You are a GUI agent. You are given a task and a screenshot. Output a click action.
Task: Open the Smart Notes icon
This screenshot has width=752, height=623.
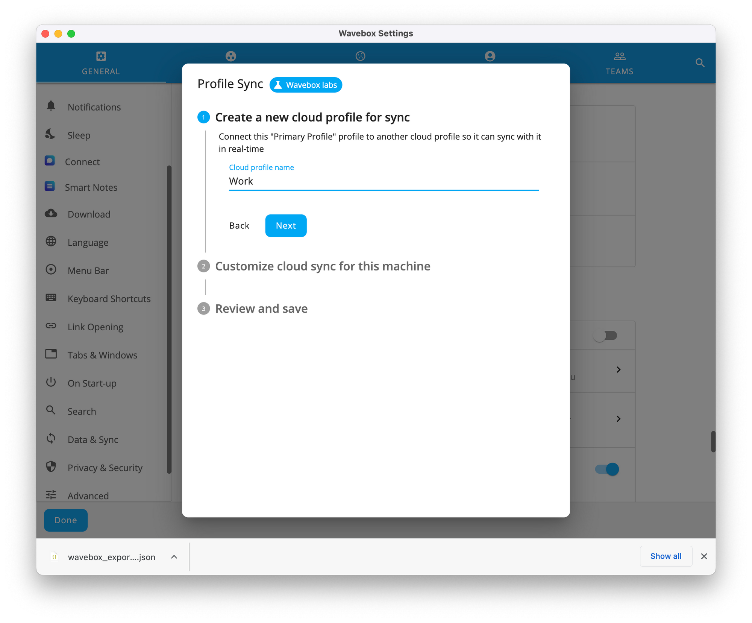coord(50,187)
